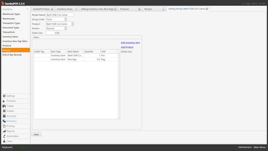Close the Inventory Items tab
This screenshot has height=151, width=268.
pos(76,9)
